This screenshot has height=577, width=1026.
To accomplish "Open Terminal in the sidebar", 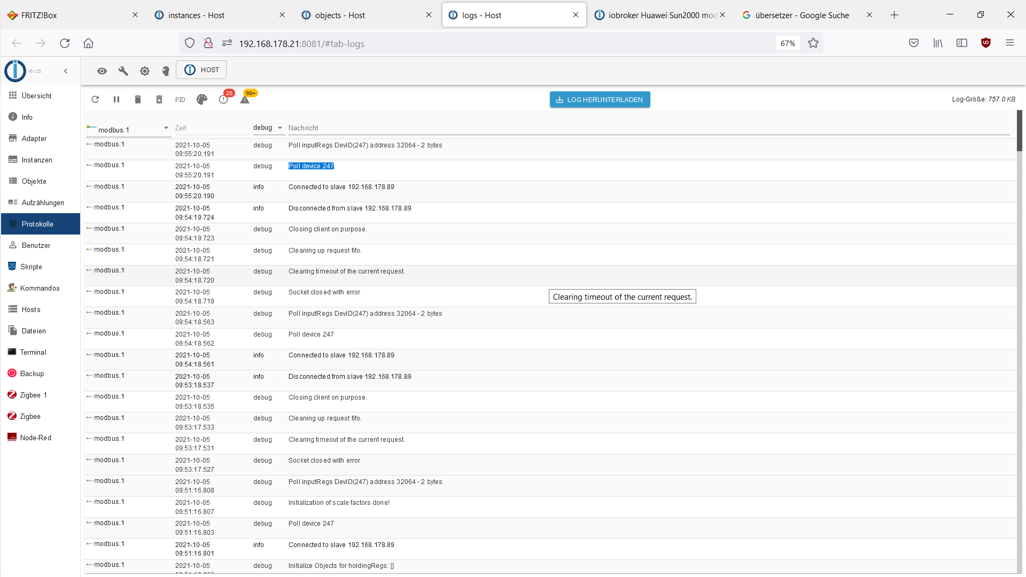I will point(41,352).
